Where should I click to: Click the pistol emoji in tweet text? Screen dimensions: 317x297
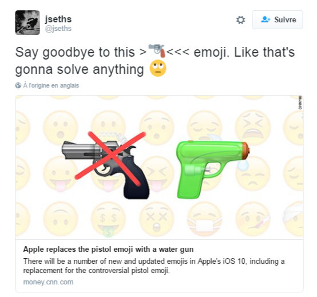point(157,51)
